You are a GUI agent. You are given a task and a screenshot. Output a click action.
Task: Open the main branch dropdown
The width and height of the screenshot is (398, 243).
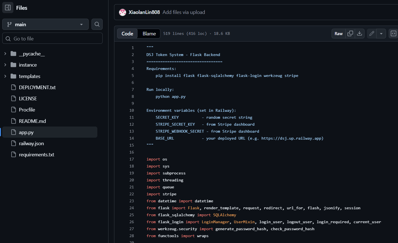pos(45,24)
